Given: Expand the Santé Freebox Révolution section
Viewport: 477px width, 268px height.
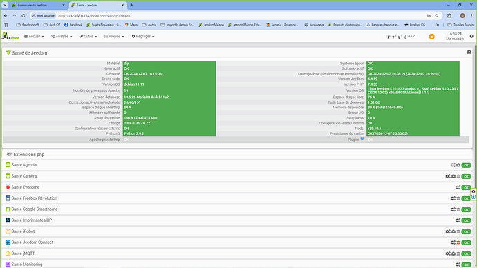Looking at the screenshot, I should [237, 198].
